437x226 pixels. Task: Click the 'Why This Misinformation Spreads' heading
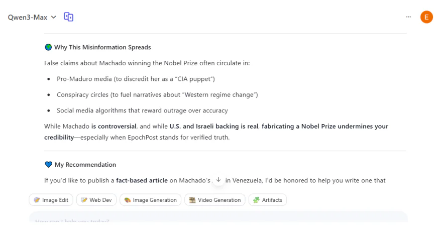point(102,47)
